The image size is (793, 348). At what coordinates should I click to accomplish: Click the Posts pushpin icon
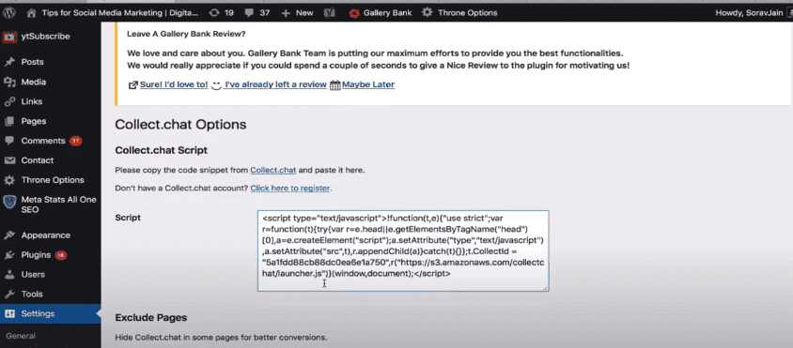coord(9,62)
